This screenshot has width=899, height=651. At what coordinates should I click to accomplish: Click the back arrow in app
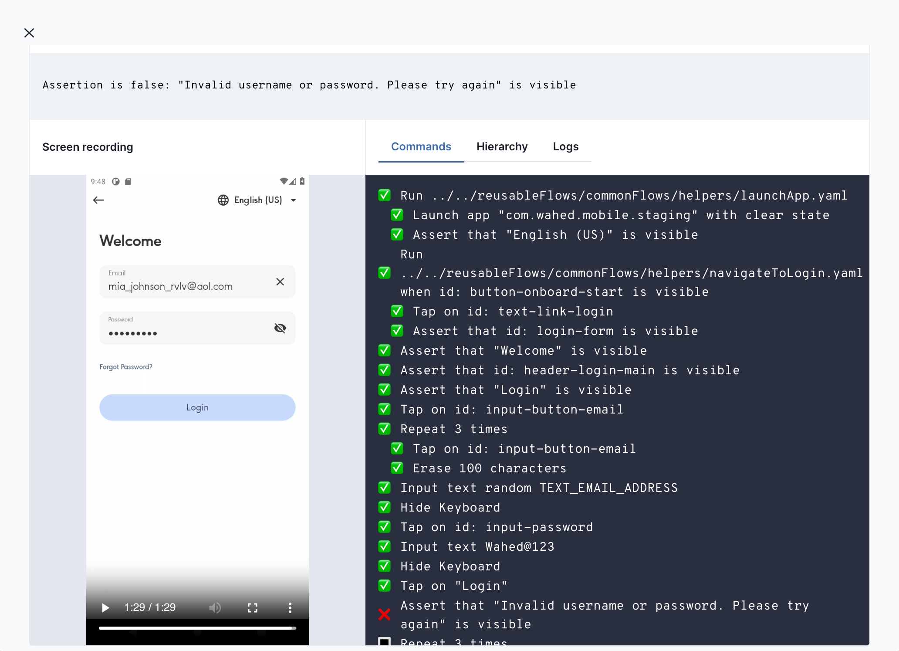99,200
